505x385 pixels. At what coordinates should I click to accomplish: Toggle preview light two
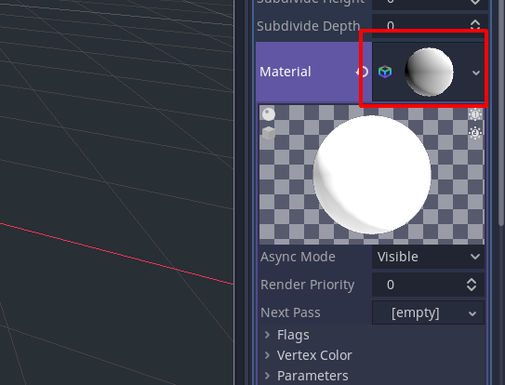pyautogui.click(x=475, y=132)
